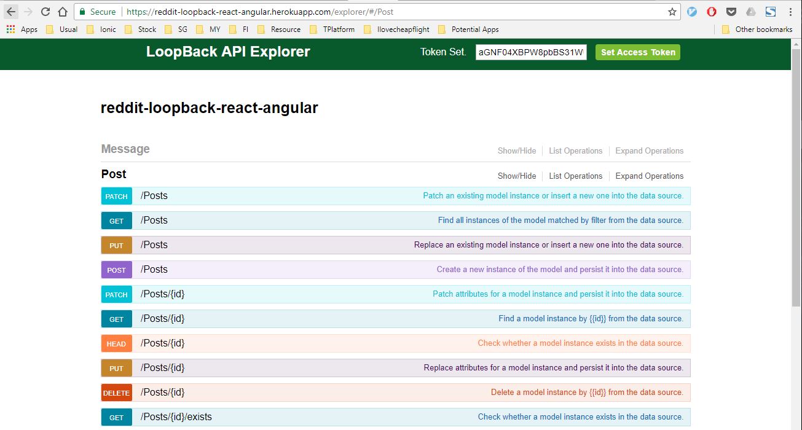The width and height of the screenshot is (802, 430).
Task: Click the Opera extension icon
Action: [712, 12]
